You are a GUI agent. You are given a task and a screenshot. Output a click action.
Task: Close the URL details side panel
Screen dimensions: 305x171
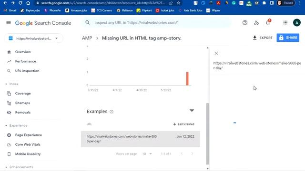point(216,53)
